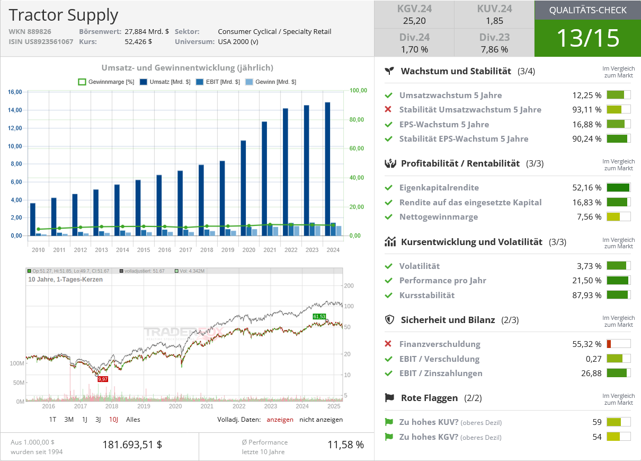Image resolution: width=641 pixels, height=461 pixels.
Task: Click the green 61,53 price label on chart
Action: pyautogui.click(x=319, y=317)
